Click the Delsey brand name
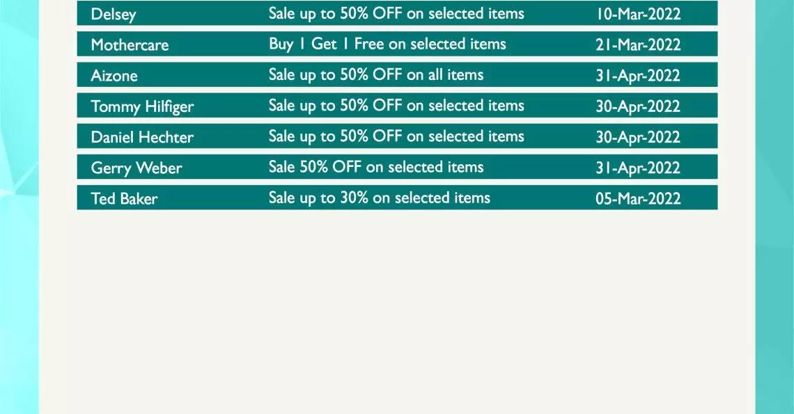The image size is (794, 414). [114, 14]
